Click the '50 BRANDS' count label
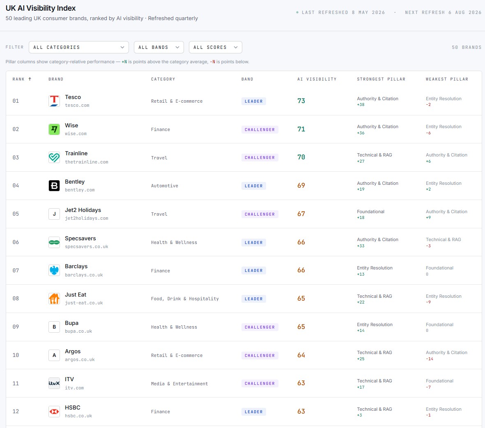This screenshot has width=485, height=428. tap(467, 47)
